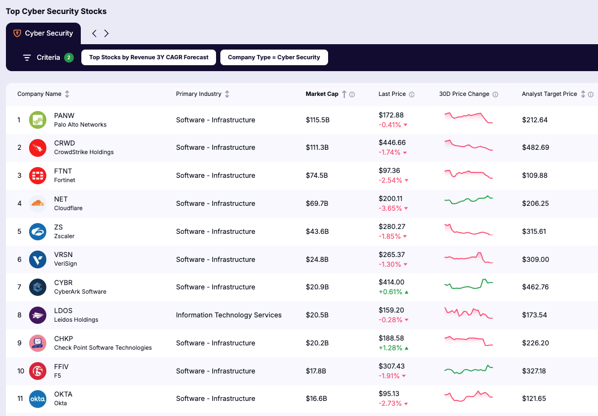598x416 pixels.
Task: Click the Top Cyber Security Stocks heading
Action: (57, 11)
